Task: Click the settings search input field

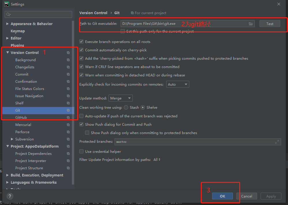Action: click(38, 14)
